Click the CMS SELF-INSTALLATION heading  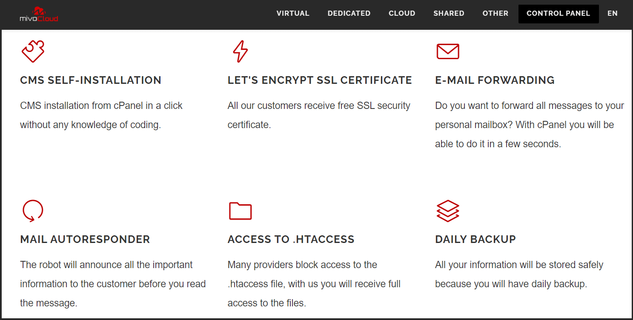(x=91, y=80)
